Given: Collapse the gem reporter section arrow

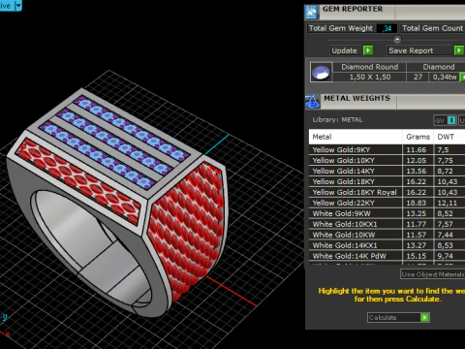Looking at the screenshot, I should 397,40.
